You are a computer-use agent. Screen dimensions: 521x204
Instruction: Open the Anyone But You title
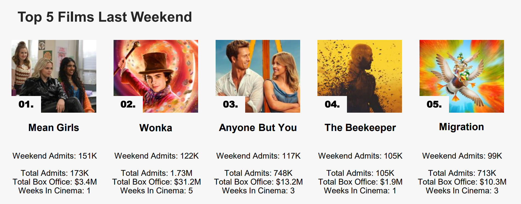258,128
